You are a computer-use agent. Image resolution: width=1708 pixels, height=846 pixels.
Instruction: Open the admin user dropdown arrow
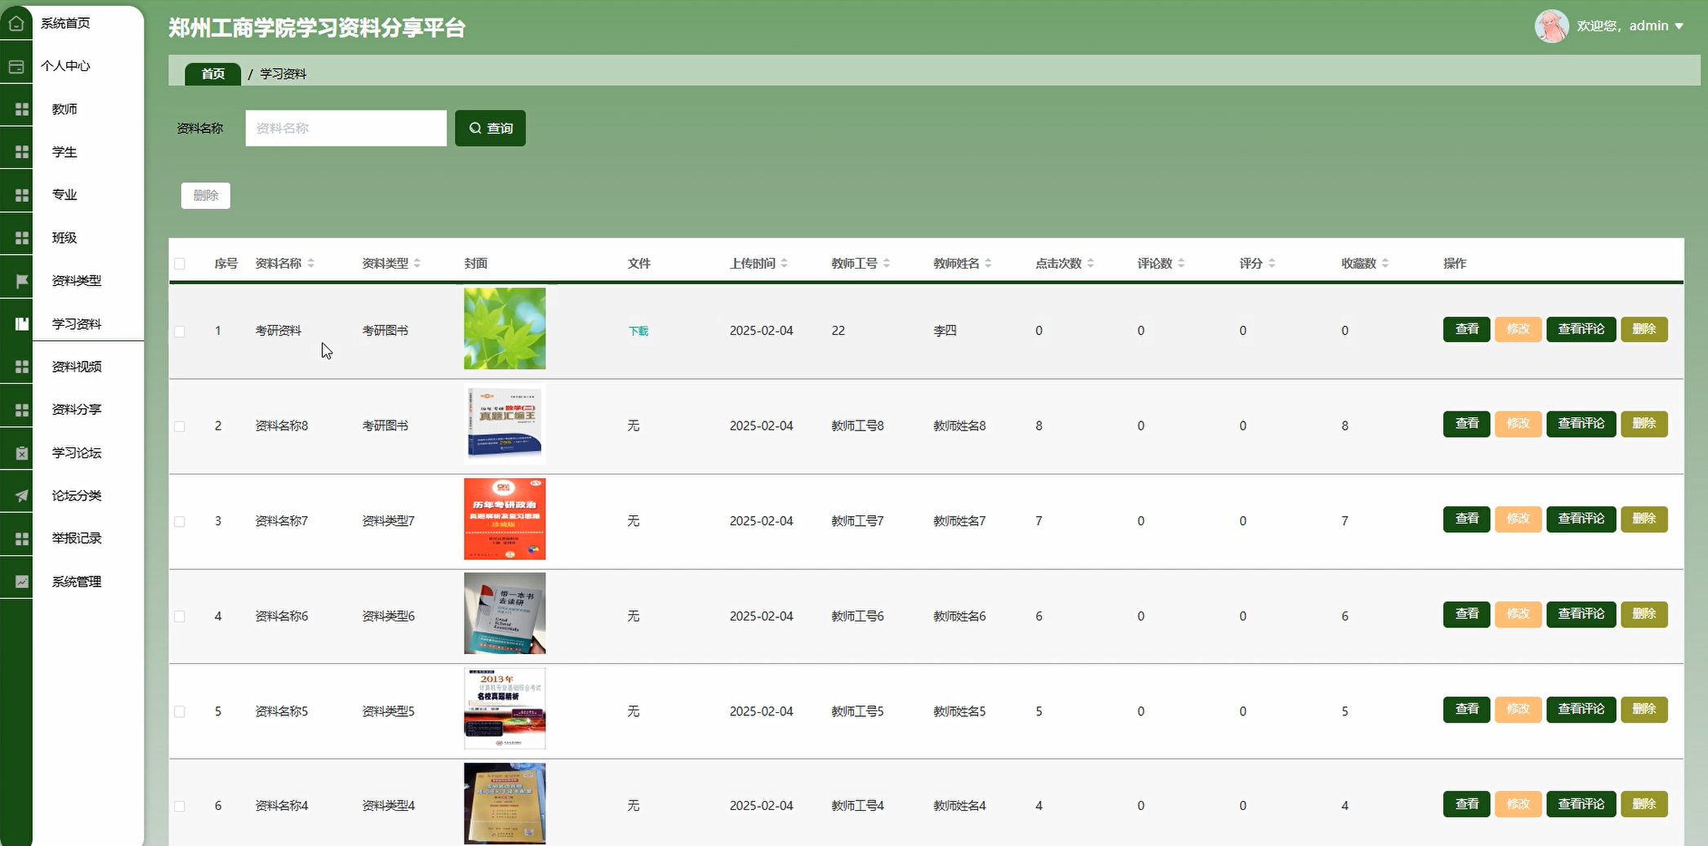[x=1679, y=26]
